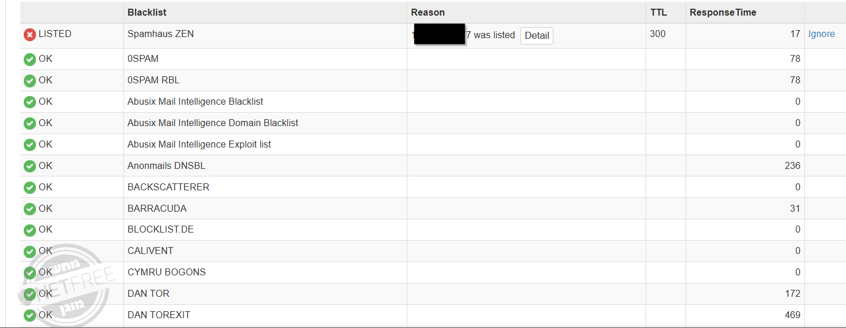Click the green checkmark beside BARRACUDA

point(30,209)
